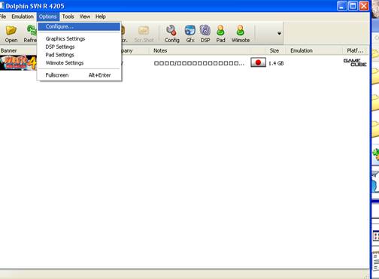Open Gfx graphics plugin settings icon
Image resolution: width=379 pixels, height=279 pixels.
190,34
